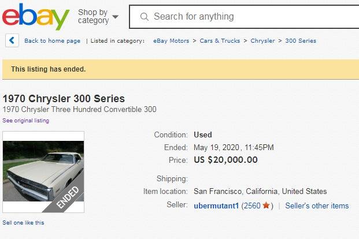Open eBay Motors breadcrumb category

pyautogui.click(x=171, y=41)
